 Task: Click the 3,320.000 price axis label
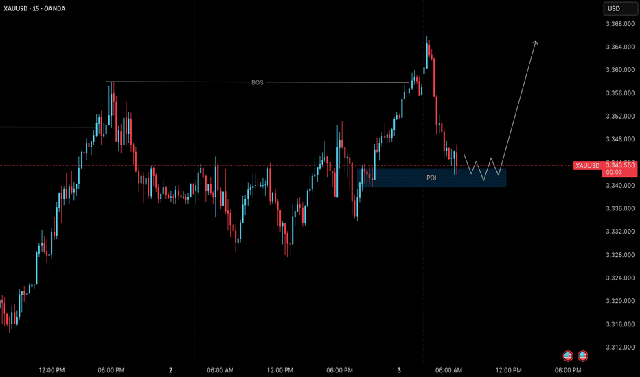click(620, 301)
